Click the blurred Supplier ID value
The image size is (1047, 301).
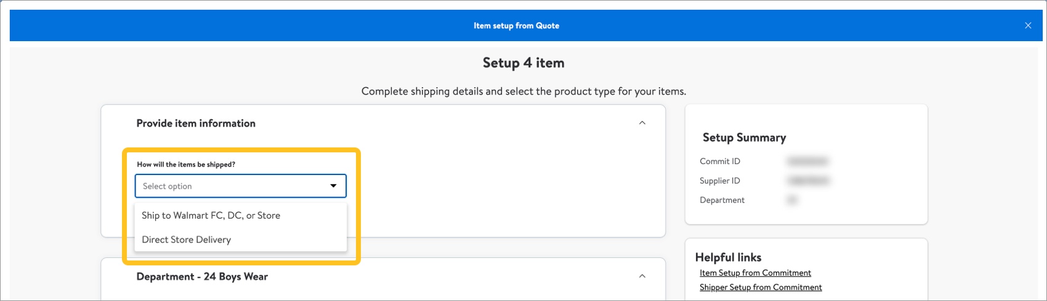pyautogui.click(x=808, y=181)
